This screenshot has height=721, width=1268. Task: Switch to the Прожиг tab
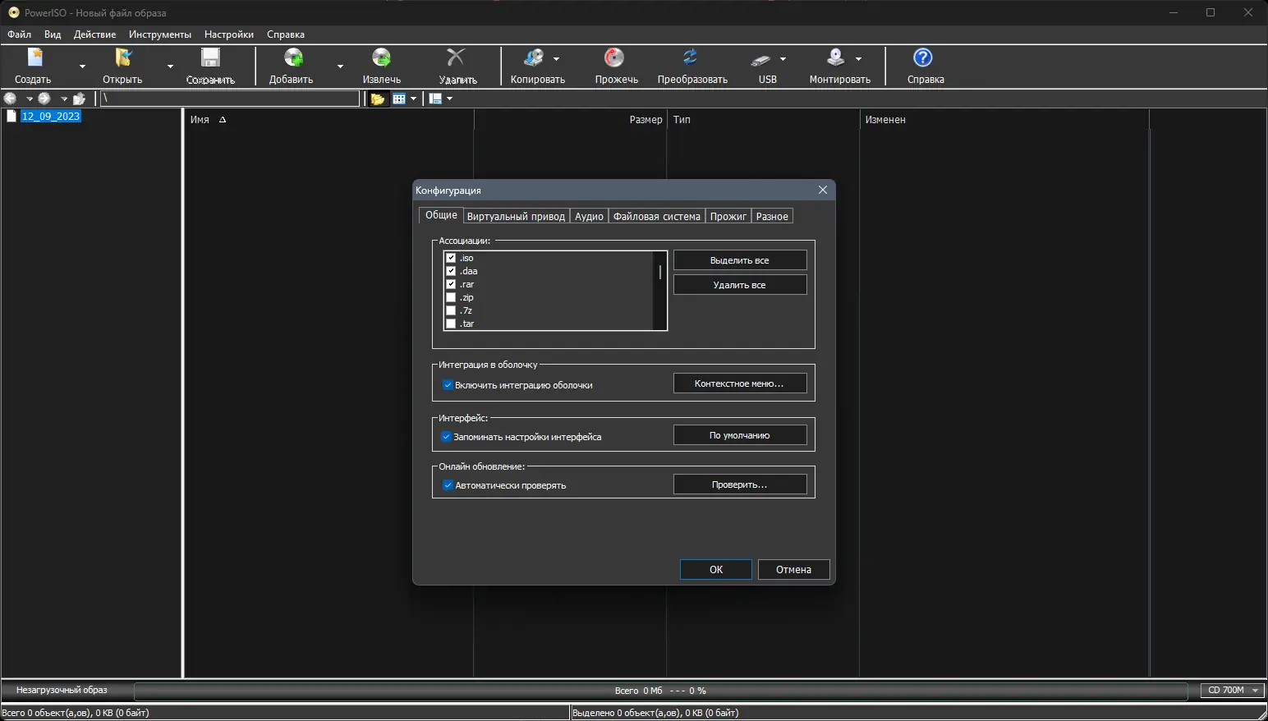pyautogui.click(x=728, y=217)
